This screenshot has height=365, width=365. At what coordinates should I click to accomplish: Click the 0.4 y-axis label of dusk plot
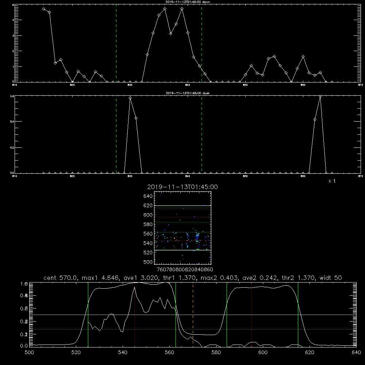pyautogui.click(x=12, y=122)
